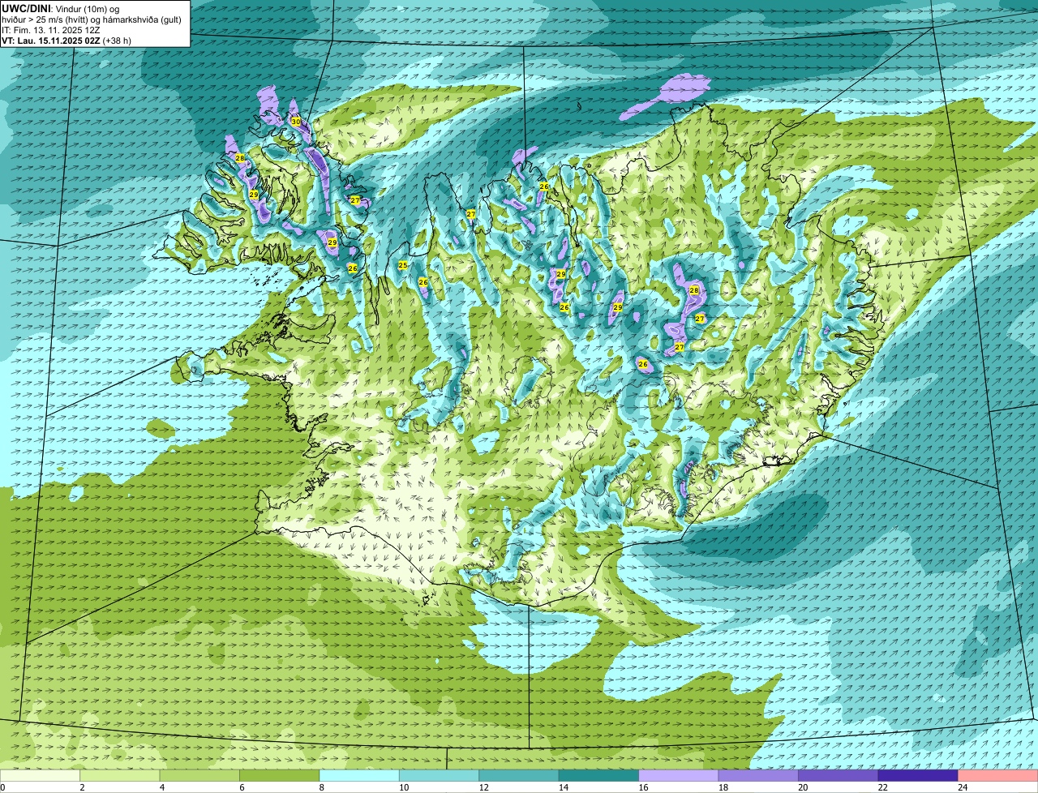
Task: Click the "VT: Lau. 15.11.2025 02Z (+38 h)" line
Action: [66, 40]
